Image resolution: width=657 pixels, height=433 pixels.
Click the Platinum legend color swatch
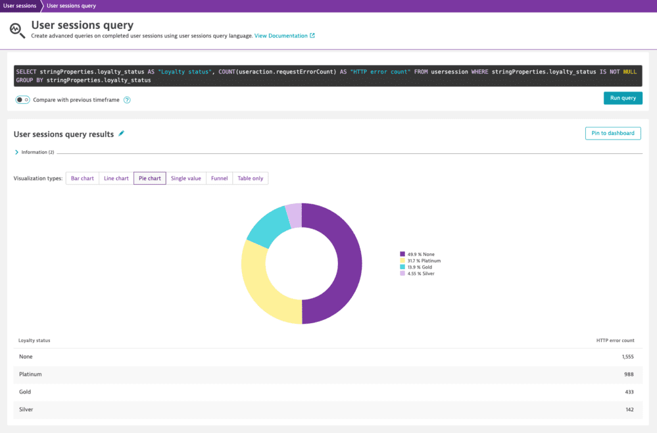point(402,261)
